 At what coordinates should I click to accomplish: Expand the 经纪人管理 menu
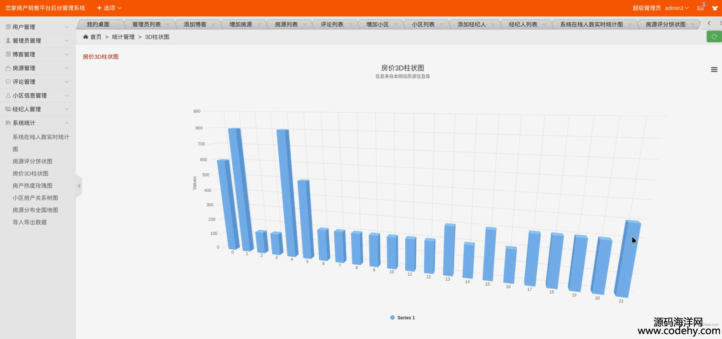pyautogui.click(x=37, y=109)
